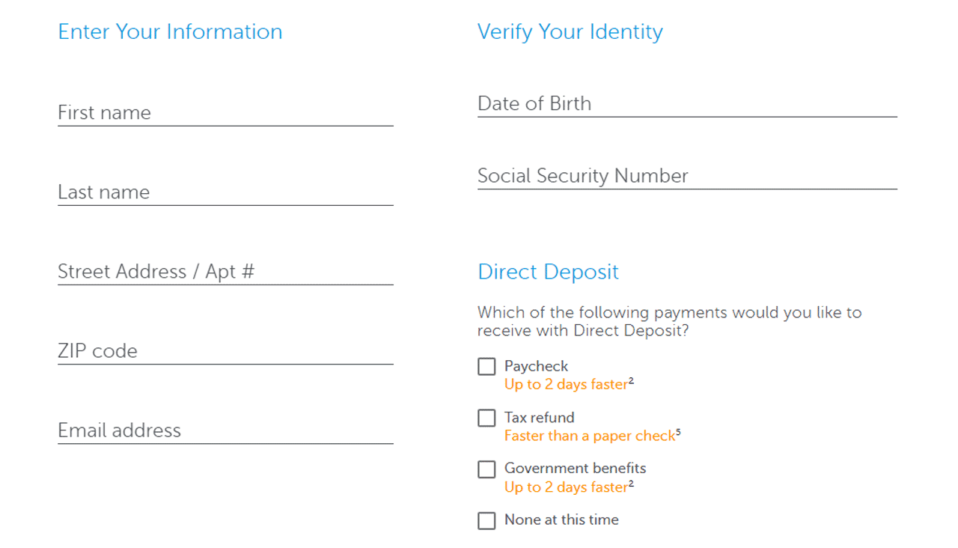Select None at this time option
The height and width of the screenshot is (548, 958).
pyautogui.click(x=486, y=520)
